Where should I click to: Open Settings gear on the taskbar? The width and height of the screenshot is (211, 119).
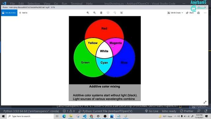(x=98, y=116)
